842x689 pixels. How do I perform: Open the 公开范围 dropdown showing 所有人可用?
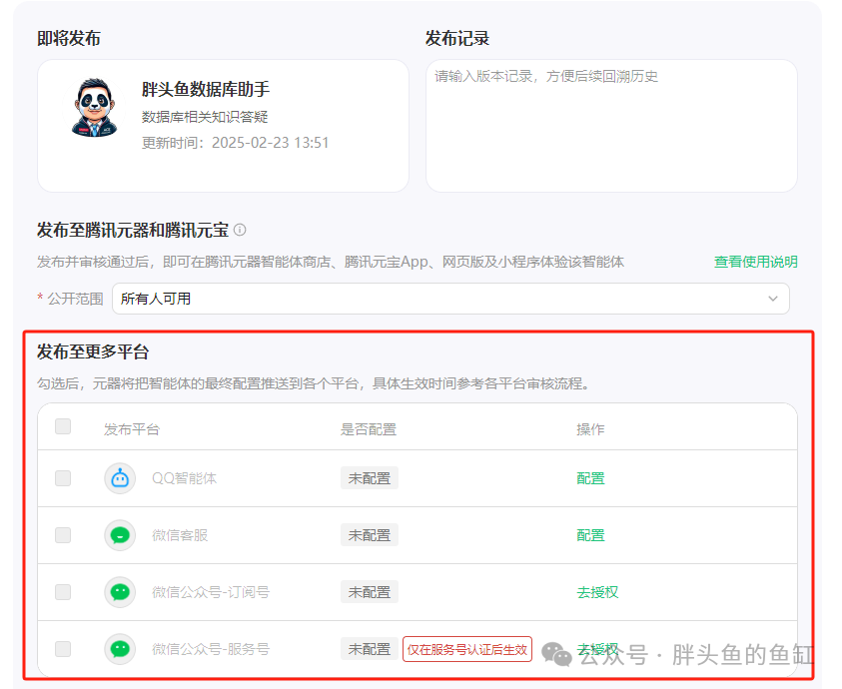click(x=450, y=299)
